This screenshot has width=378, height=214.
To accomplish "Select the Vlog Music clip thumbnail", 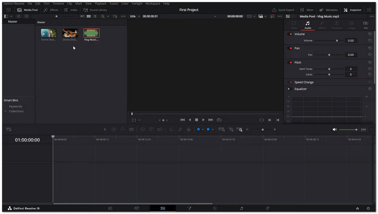I will (91, 33).
